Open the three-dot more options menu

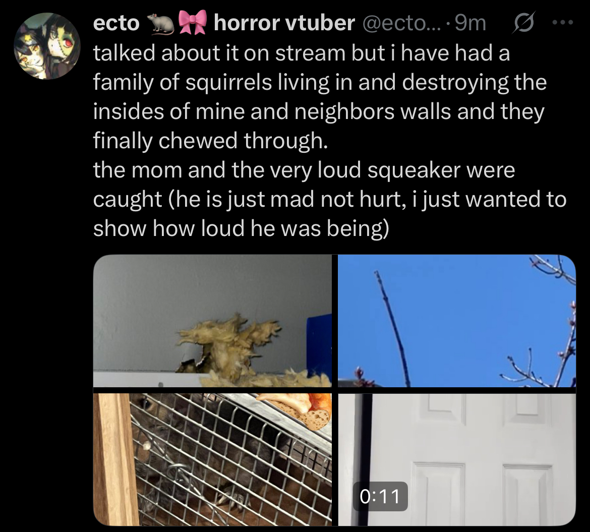[x=563, y=23]
